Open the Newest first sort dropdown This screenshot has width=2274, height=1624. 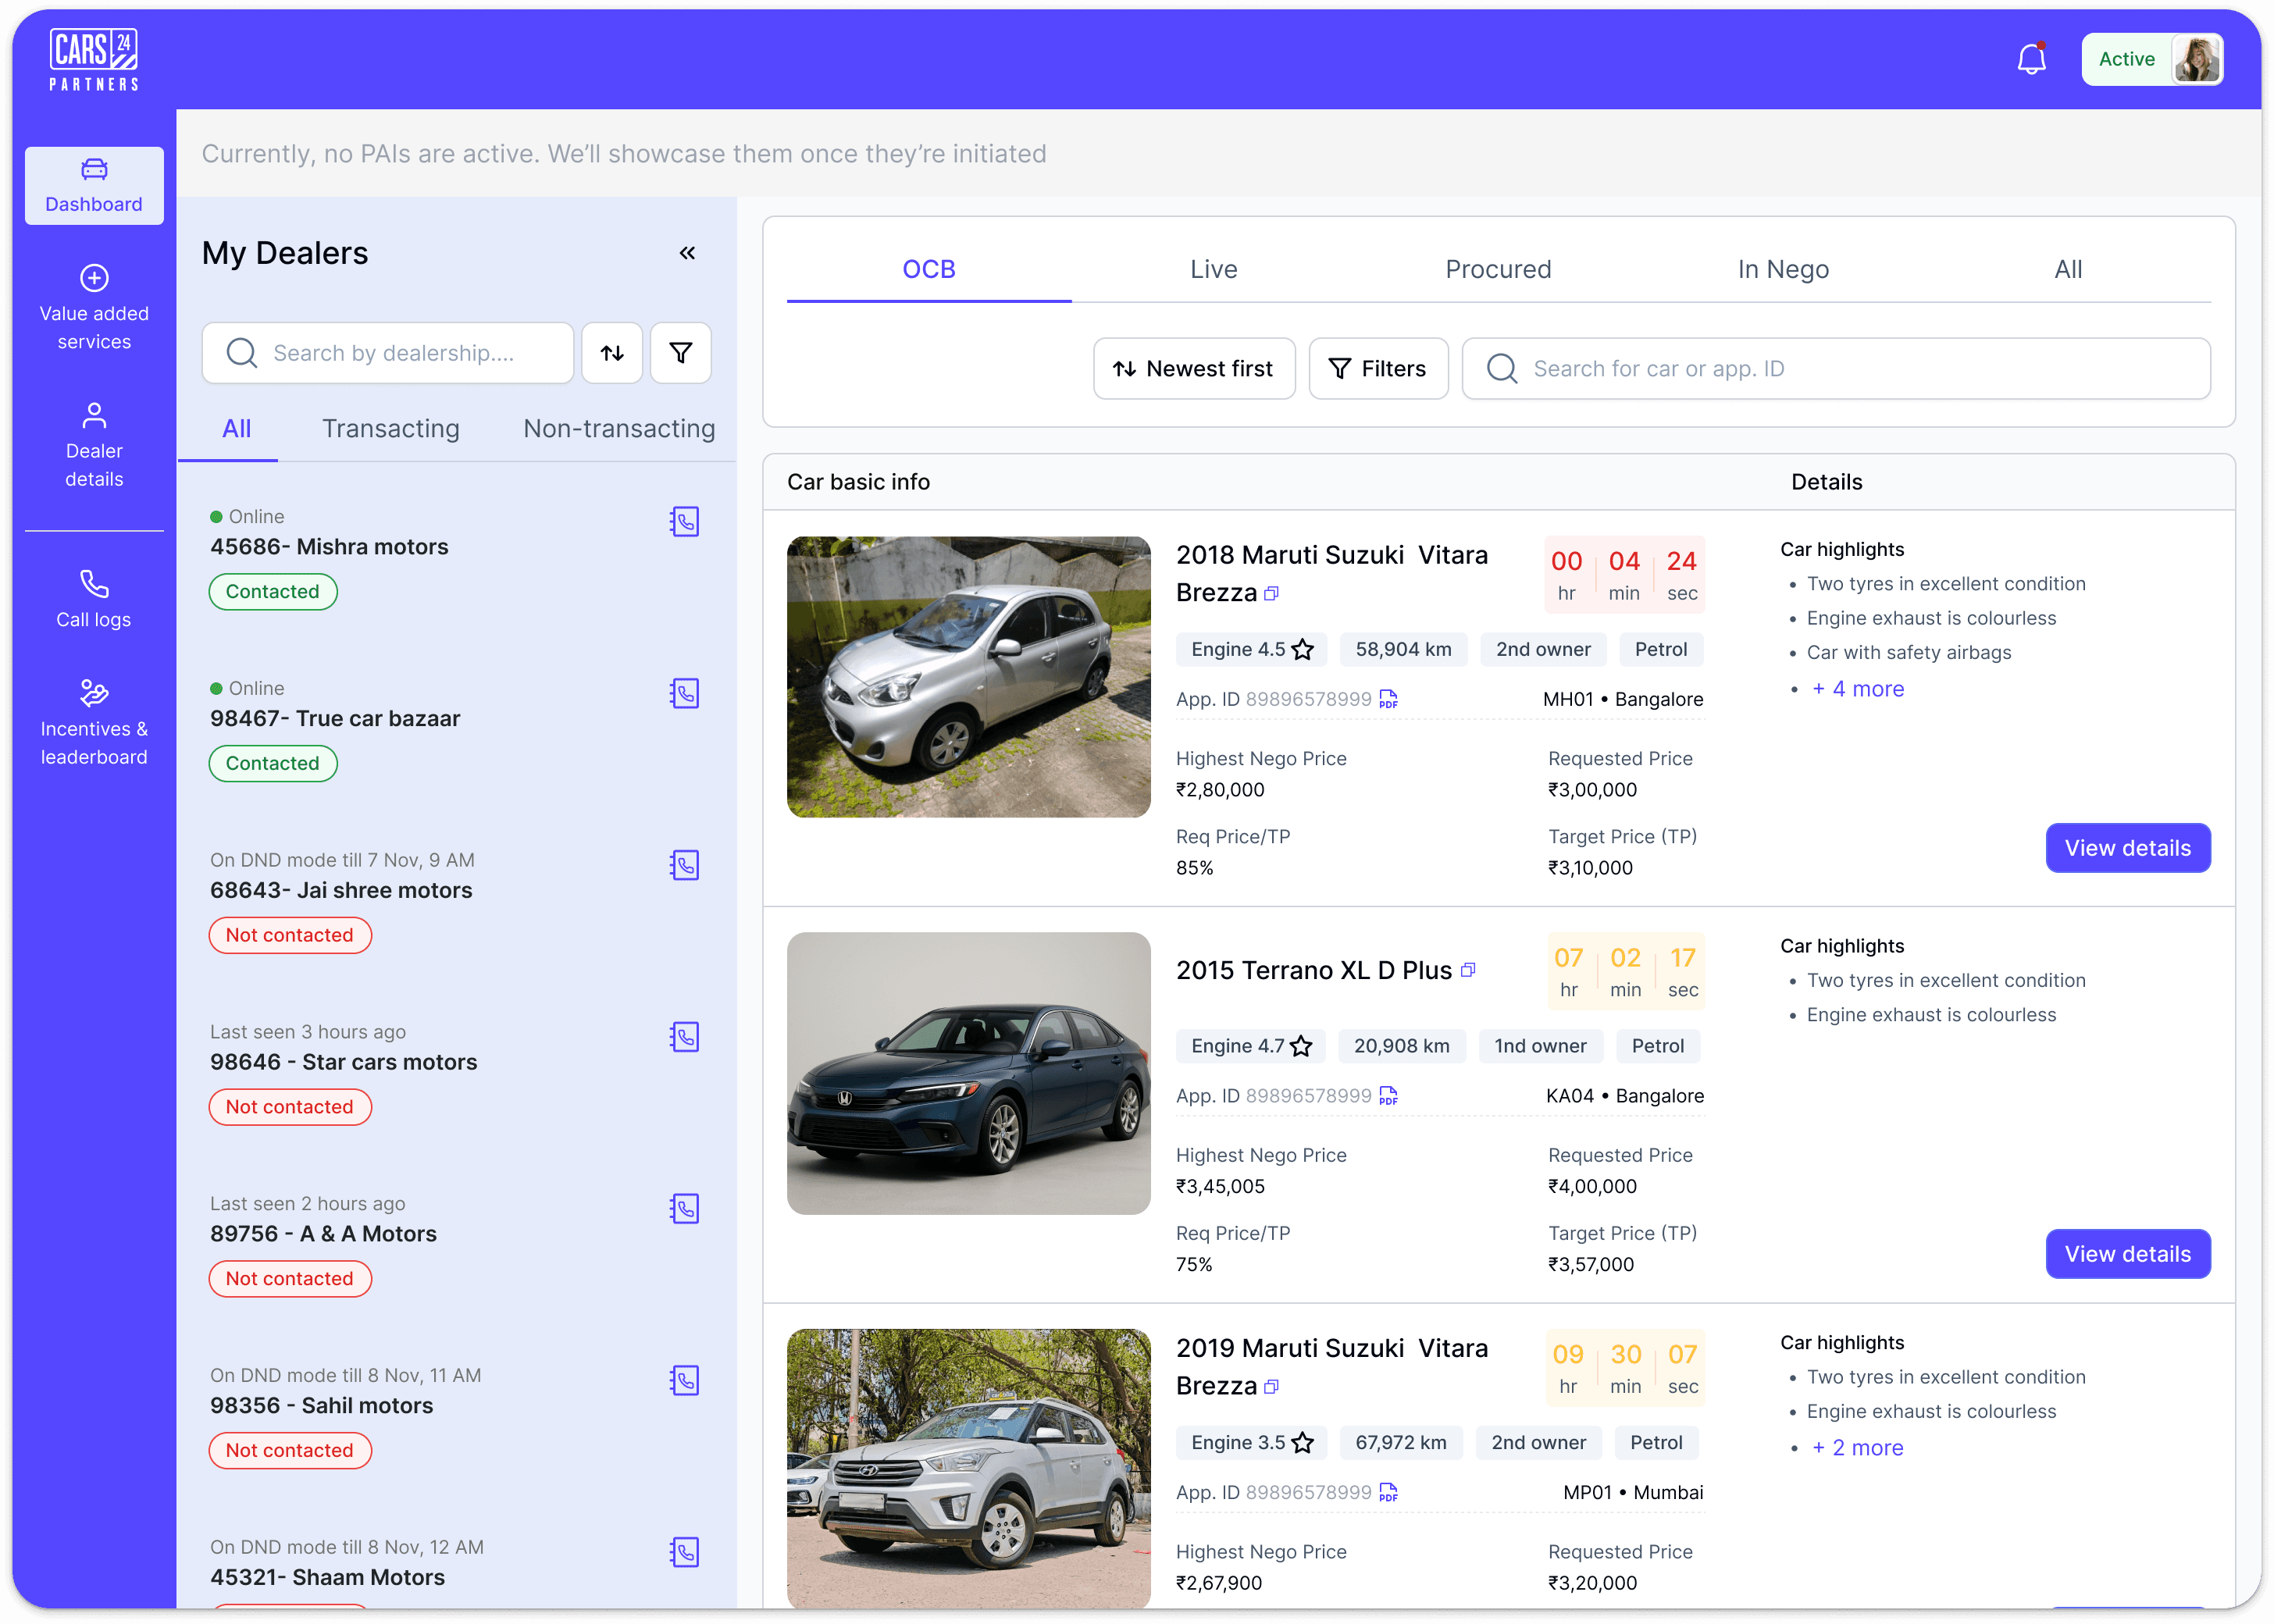click(1194, 369)
